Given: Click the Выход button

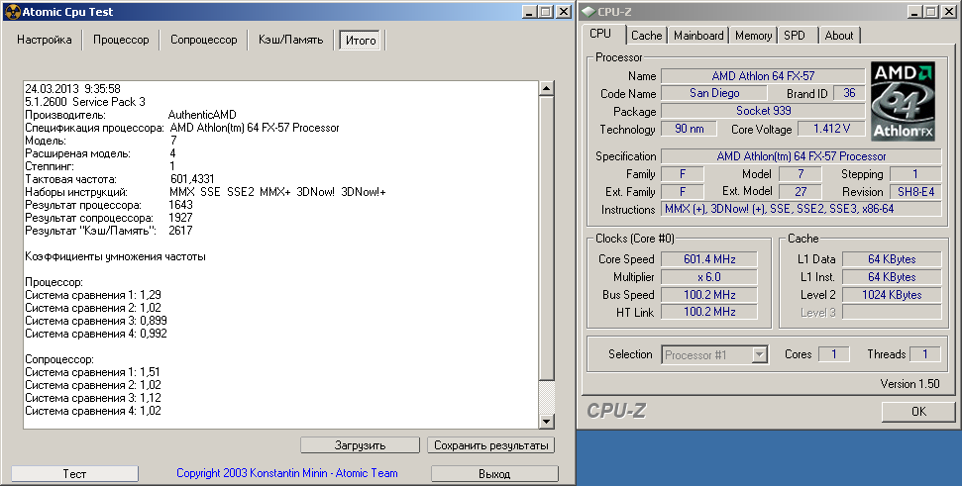Looking at the screenshot, I should coord(494,474).
